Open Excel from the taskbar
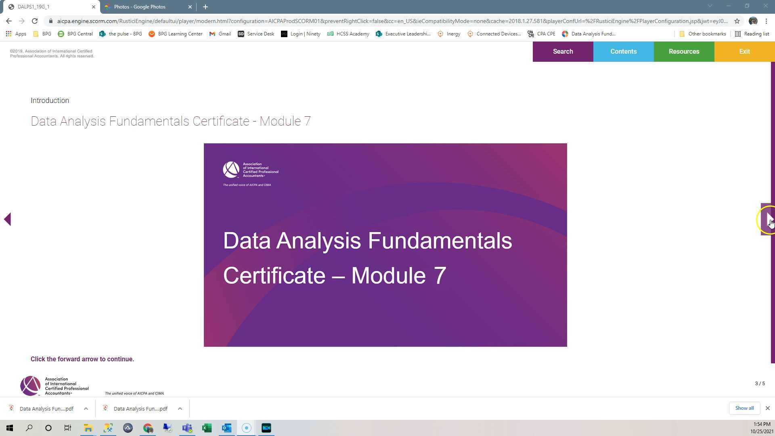Image resolution: width=775 pixels, height=436 pixels. point(207,428)
